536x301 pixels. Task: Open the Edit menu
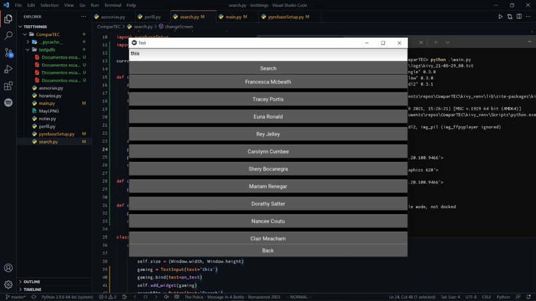coord(31,5)
